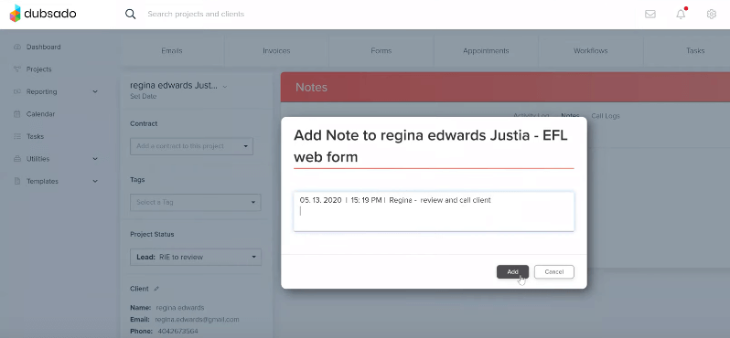The width and height of the screenshot is (730, 338).
Task: Open the notifications bell
Action: click(681, 14)
